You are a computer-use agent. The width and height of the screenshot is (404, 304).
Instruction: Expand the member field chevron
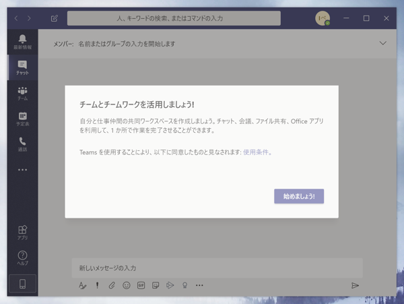coord(383,43)
